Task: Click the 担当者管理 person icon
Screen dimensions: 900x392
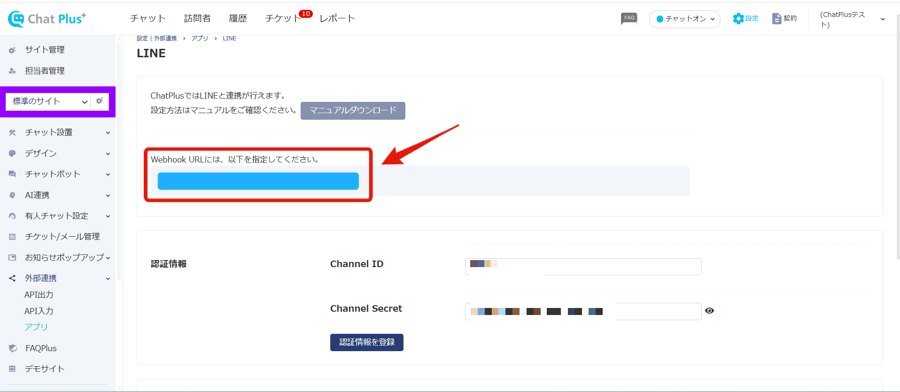Action: pos(12,71)
